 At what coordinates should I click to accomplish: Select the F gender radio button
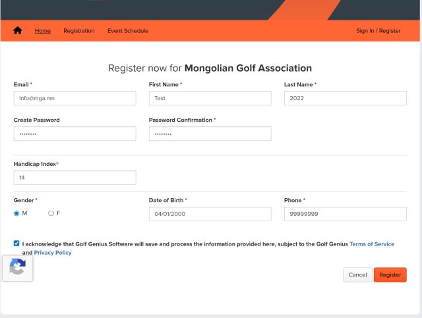click(x=51, y=213)
